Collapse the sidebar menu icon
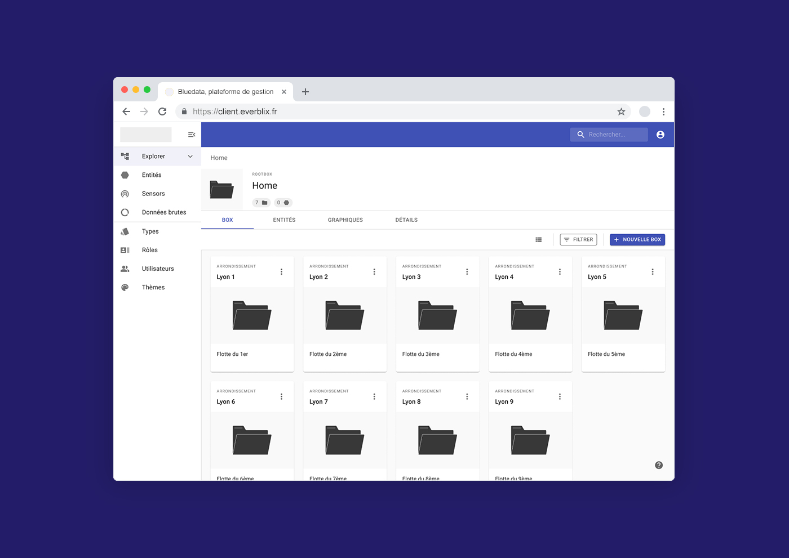The image size is (789, 558). [192, 135]
